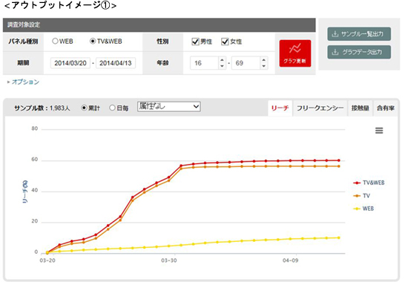Click the 04-09 x-axis label
This screenshot has height=282, width=408.
point(290,260)
